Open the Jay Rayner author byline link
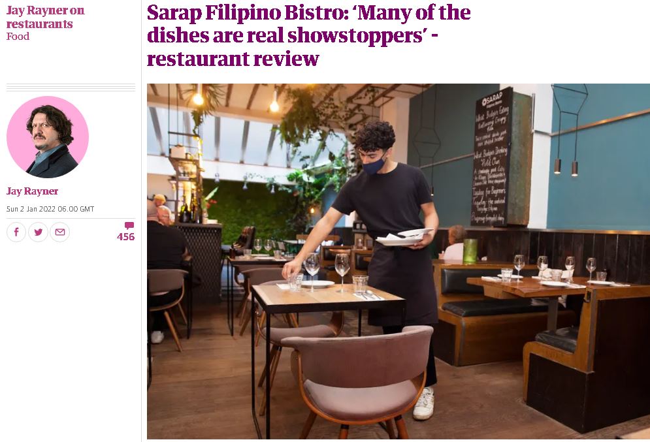650x442 pixels. (x=32, y=191)
